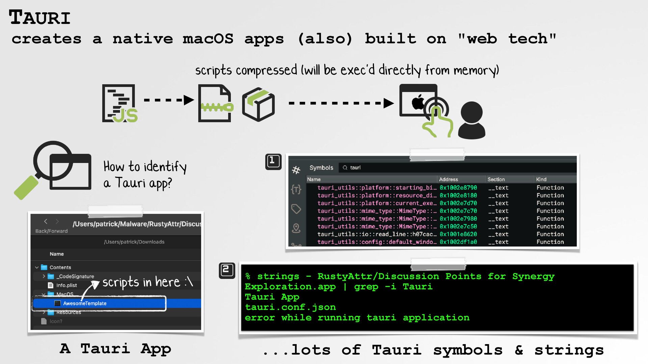This screenshot has height=364, width=648.
Task: Expand the _CodeSignature folder chevron
Action: click(x=44, y=276)
